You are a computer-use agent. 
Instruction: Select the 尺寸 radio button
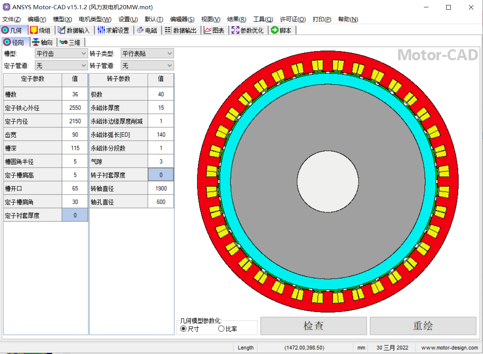[183, 329]
